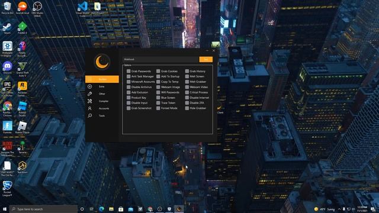379x213 pixels.
Task: Select the Terraria desktop icon
Action: (23, 147)
